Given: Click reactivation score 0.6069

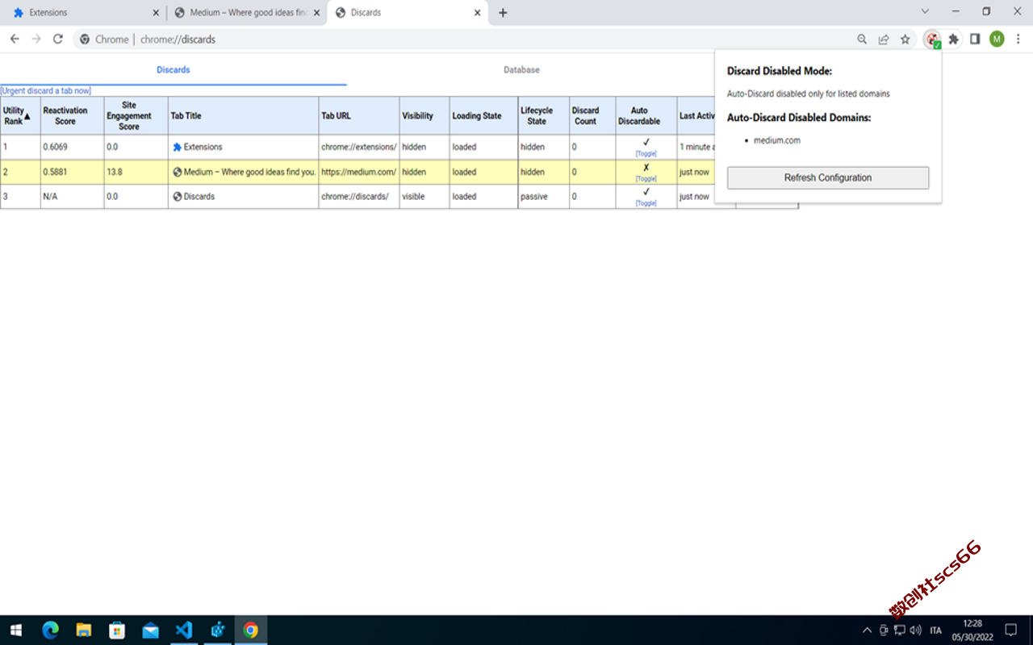Looking at the screenshot, I should [x=56, y=148].
